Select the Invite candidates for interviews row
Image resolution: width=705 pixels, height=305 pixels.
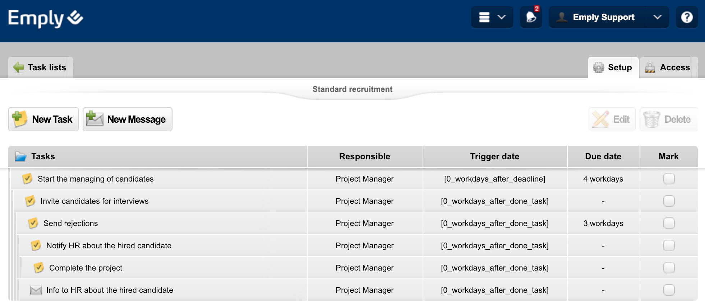(95, 201)
